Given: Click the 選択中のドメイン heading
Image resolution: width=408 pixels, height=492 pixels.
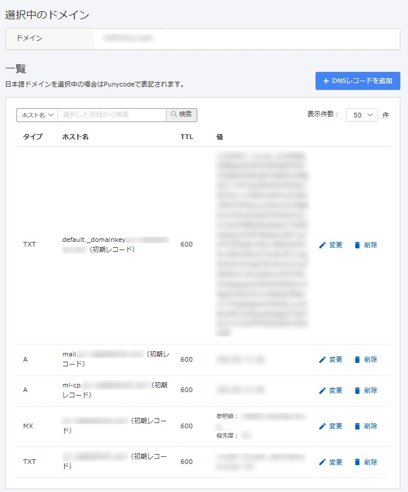Looking at the screenshot, I should (47, 15).
